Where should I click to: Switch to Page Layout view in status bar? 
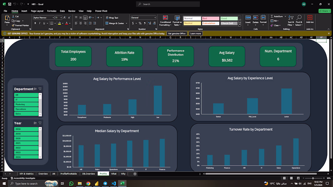click(291, 178)
